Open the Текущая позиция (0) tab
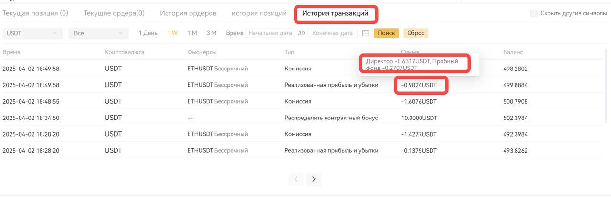The height and width of the screenshot is (198, 611). (35, 13)
